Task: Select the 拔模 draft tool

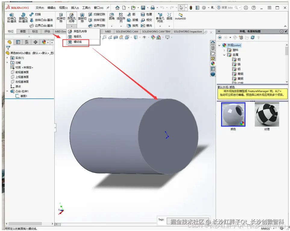Action: point(133,20)
